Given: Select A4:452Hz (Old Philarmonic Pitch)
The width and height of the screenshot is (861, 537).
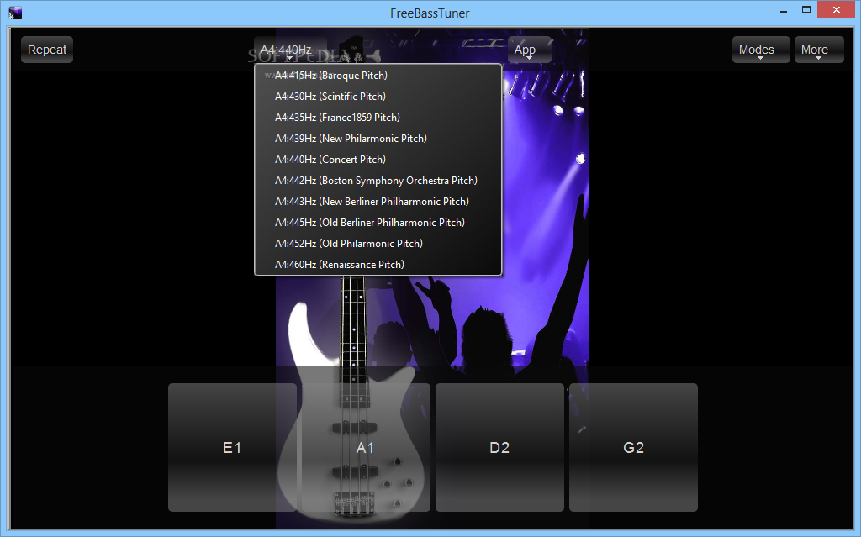Looking at the screenshot, I should point(378,243).
